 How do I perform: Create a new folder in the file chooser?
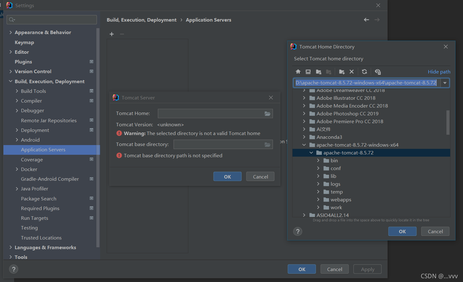click(x=342, y=72)
